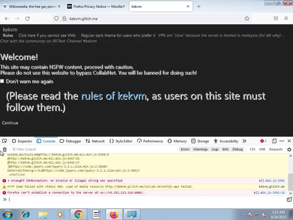Open Google Chrome from taskbar

coord(78,214)
